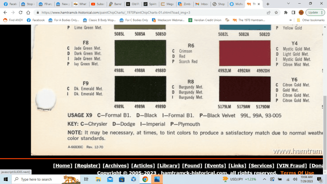Open the Find ANDY bookmark
Viewport: 327px width, 184px height.
(13, 20)
